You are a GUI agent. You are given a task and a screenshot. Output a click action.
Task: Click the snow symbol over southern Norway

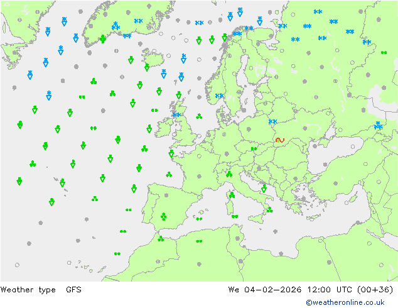point(219,96)
